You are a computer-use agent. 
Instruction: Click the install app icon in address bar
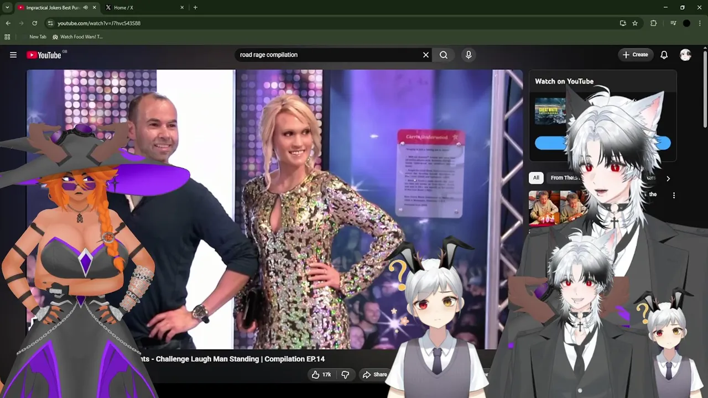623,23
